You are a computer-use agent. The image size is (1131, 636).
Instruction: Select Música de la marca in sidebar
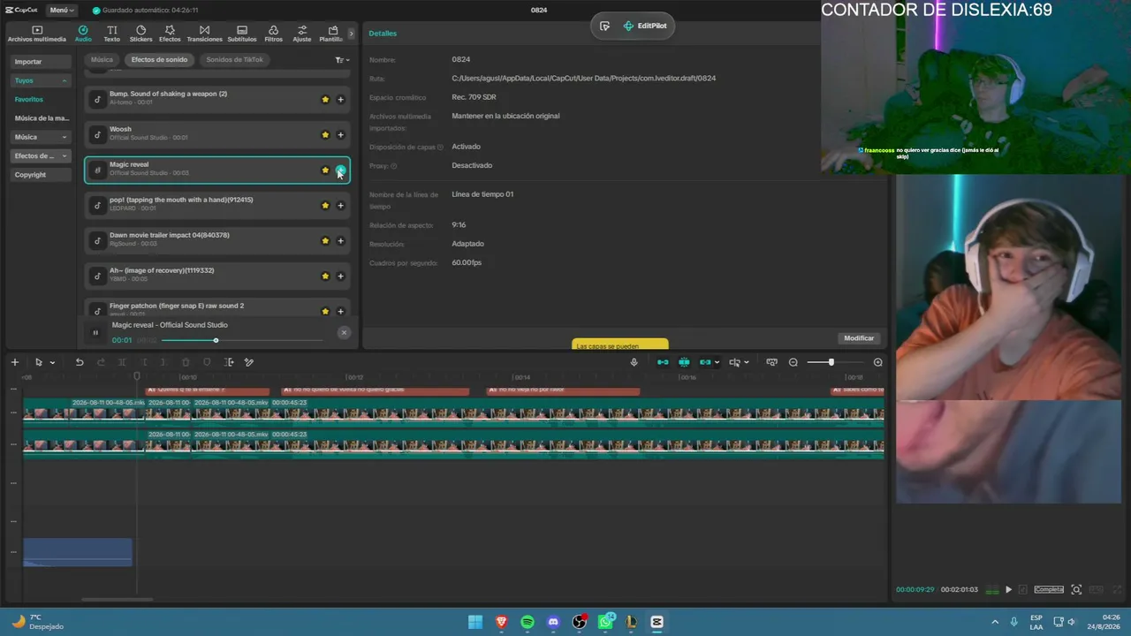click(42, 118)
